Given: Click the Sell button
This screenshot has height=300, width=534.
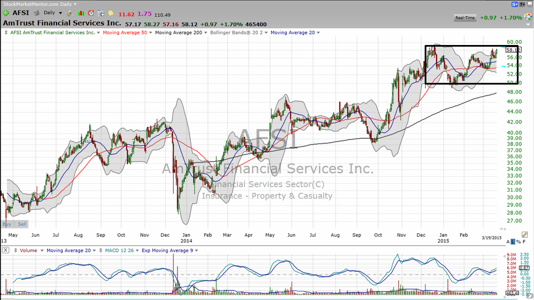Looking at the screenshot, I should pyautogui.click(x=22, y=224).
